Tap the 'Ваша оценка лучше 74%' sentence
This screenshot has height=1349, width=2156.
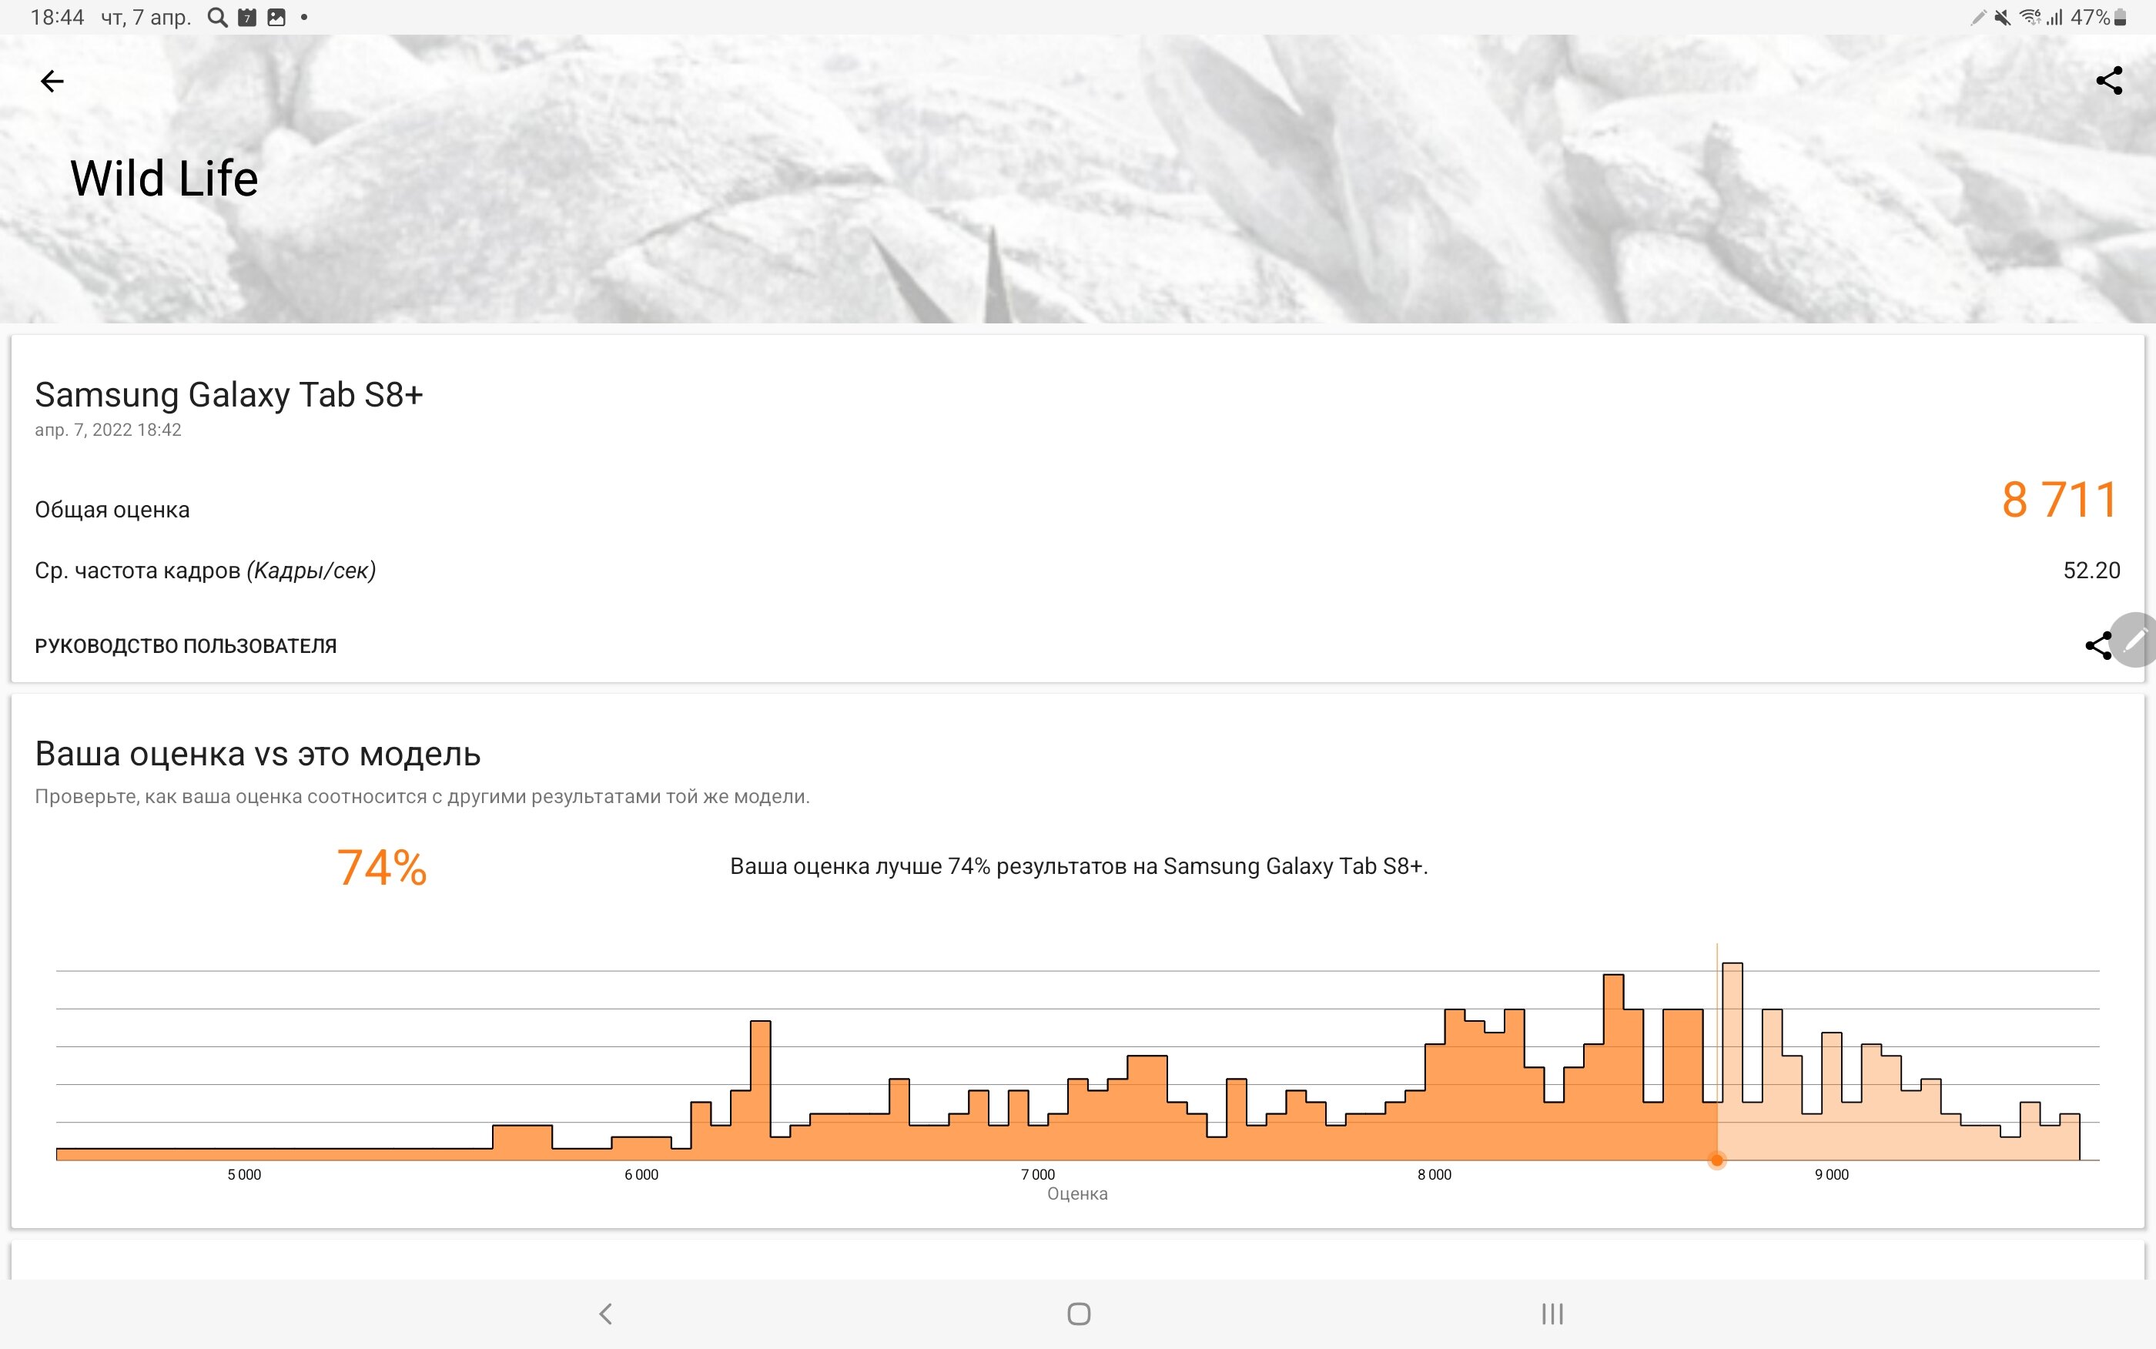point(1079,866)
